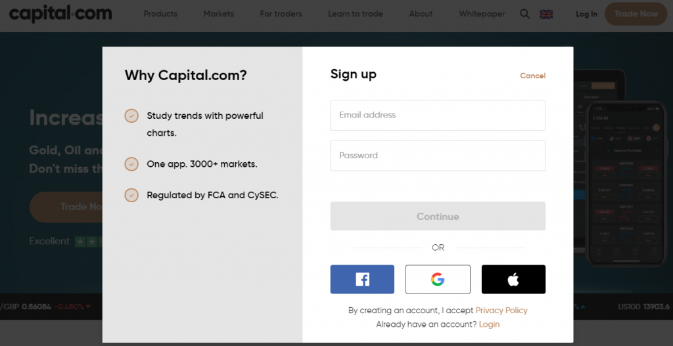
Task: Choose the Apple sign-up icon button
Action: [x=513, y=279]
